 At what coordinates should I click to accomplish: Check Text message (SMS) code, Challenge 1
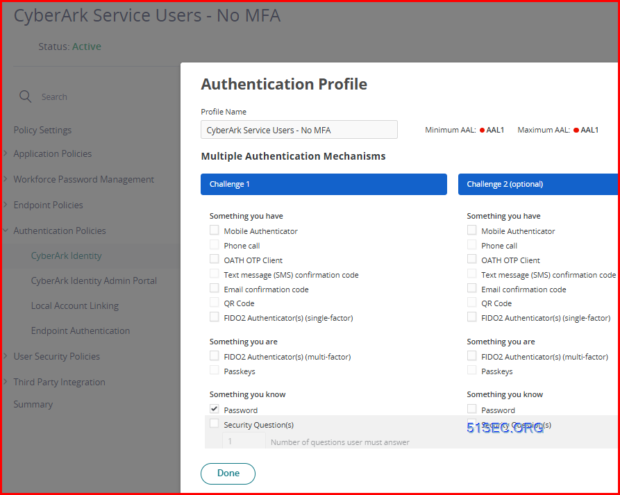click(215, 274)
